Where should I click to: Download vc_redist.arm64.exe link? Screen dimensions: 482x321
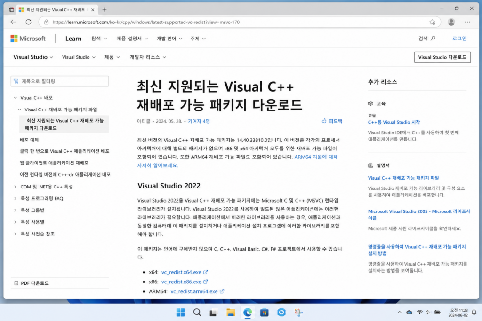[197, 291]
